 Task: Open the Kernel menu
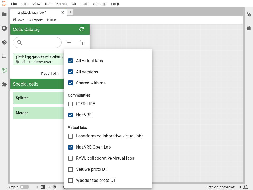point(61,4)
